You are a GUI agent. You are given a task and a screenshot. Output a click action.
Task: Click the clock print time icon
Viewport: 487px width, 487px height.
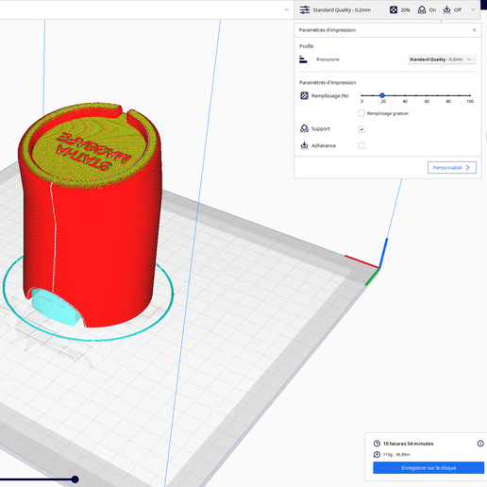[377, 444]
